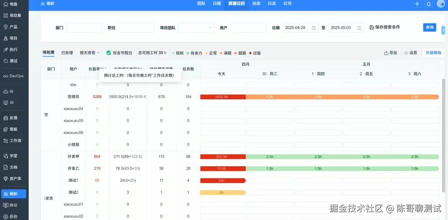Uncheck the 包含节假日 checkbox
448x220 pixels.
coord(109,52)
